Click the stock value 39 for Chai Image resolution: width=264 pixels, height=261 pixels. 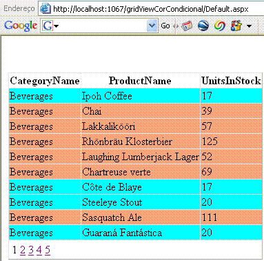pos(207,111)
